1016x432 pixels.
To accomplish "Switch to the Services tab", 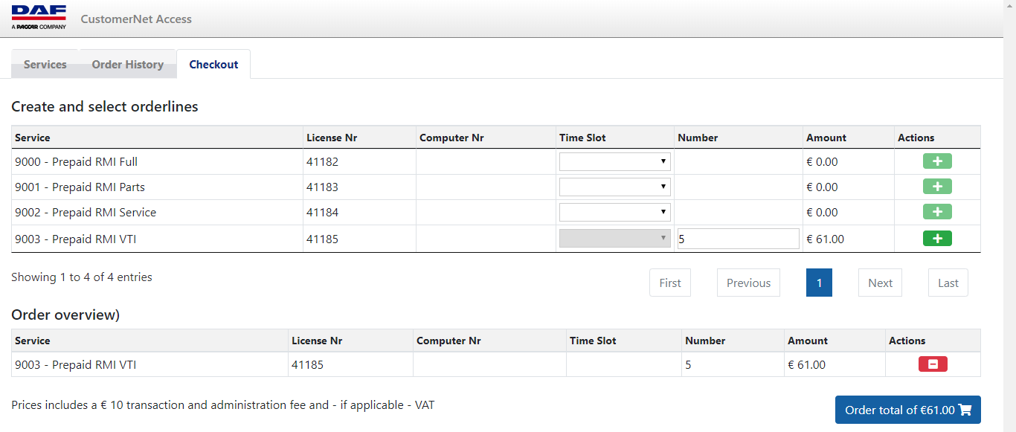I will [44, 64].
